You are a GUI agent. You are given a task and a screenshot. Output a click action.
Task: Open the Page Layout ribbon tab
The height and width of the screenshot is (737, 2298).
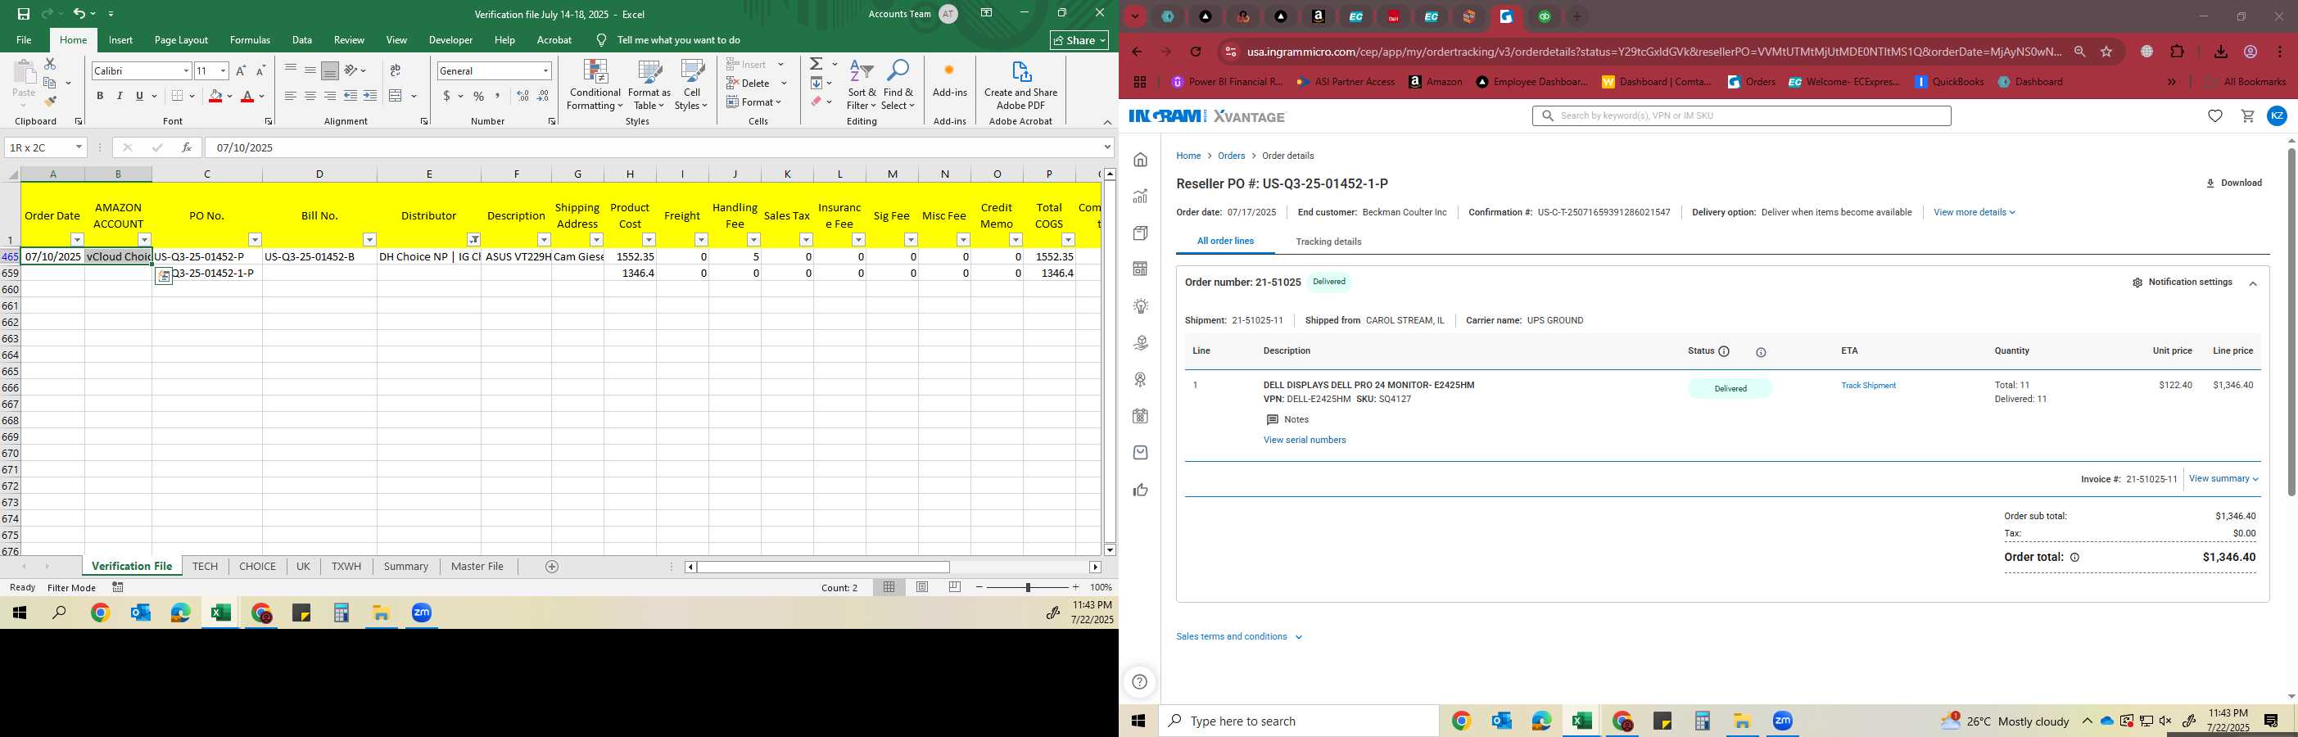point(181,40)
